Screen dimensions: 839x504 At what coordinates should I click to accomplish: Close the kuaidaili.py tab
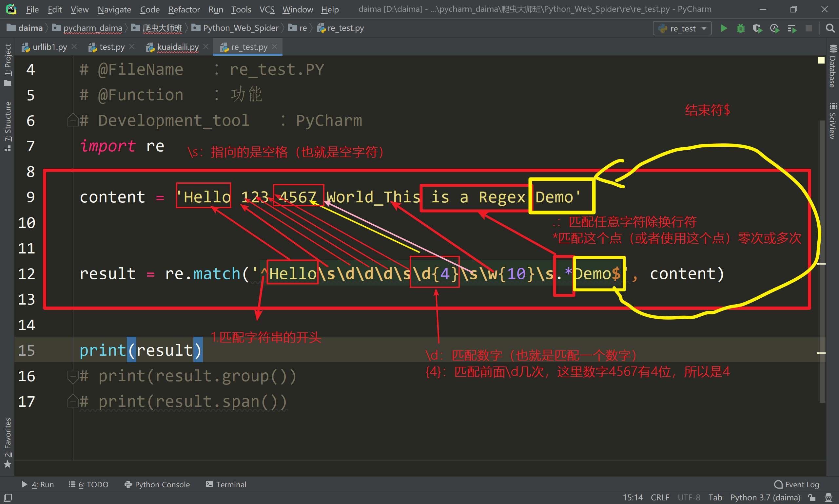[x=205, y=47]
